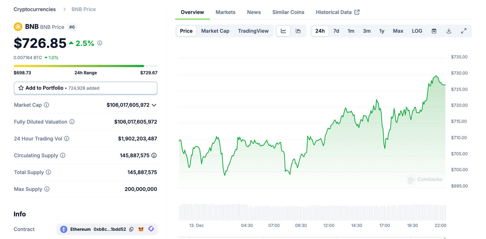
Task: Go to Similar Coins tab
Action: (x=288, y=12)
